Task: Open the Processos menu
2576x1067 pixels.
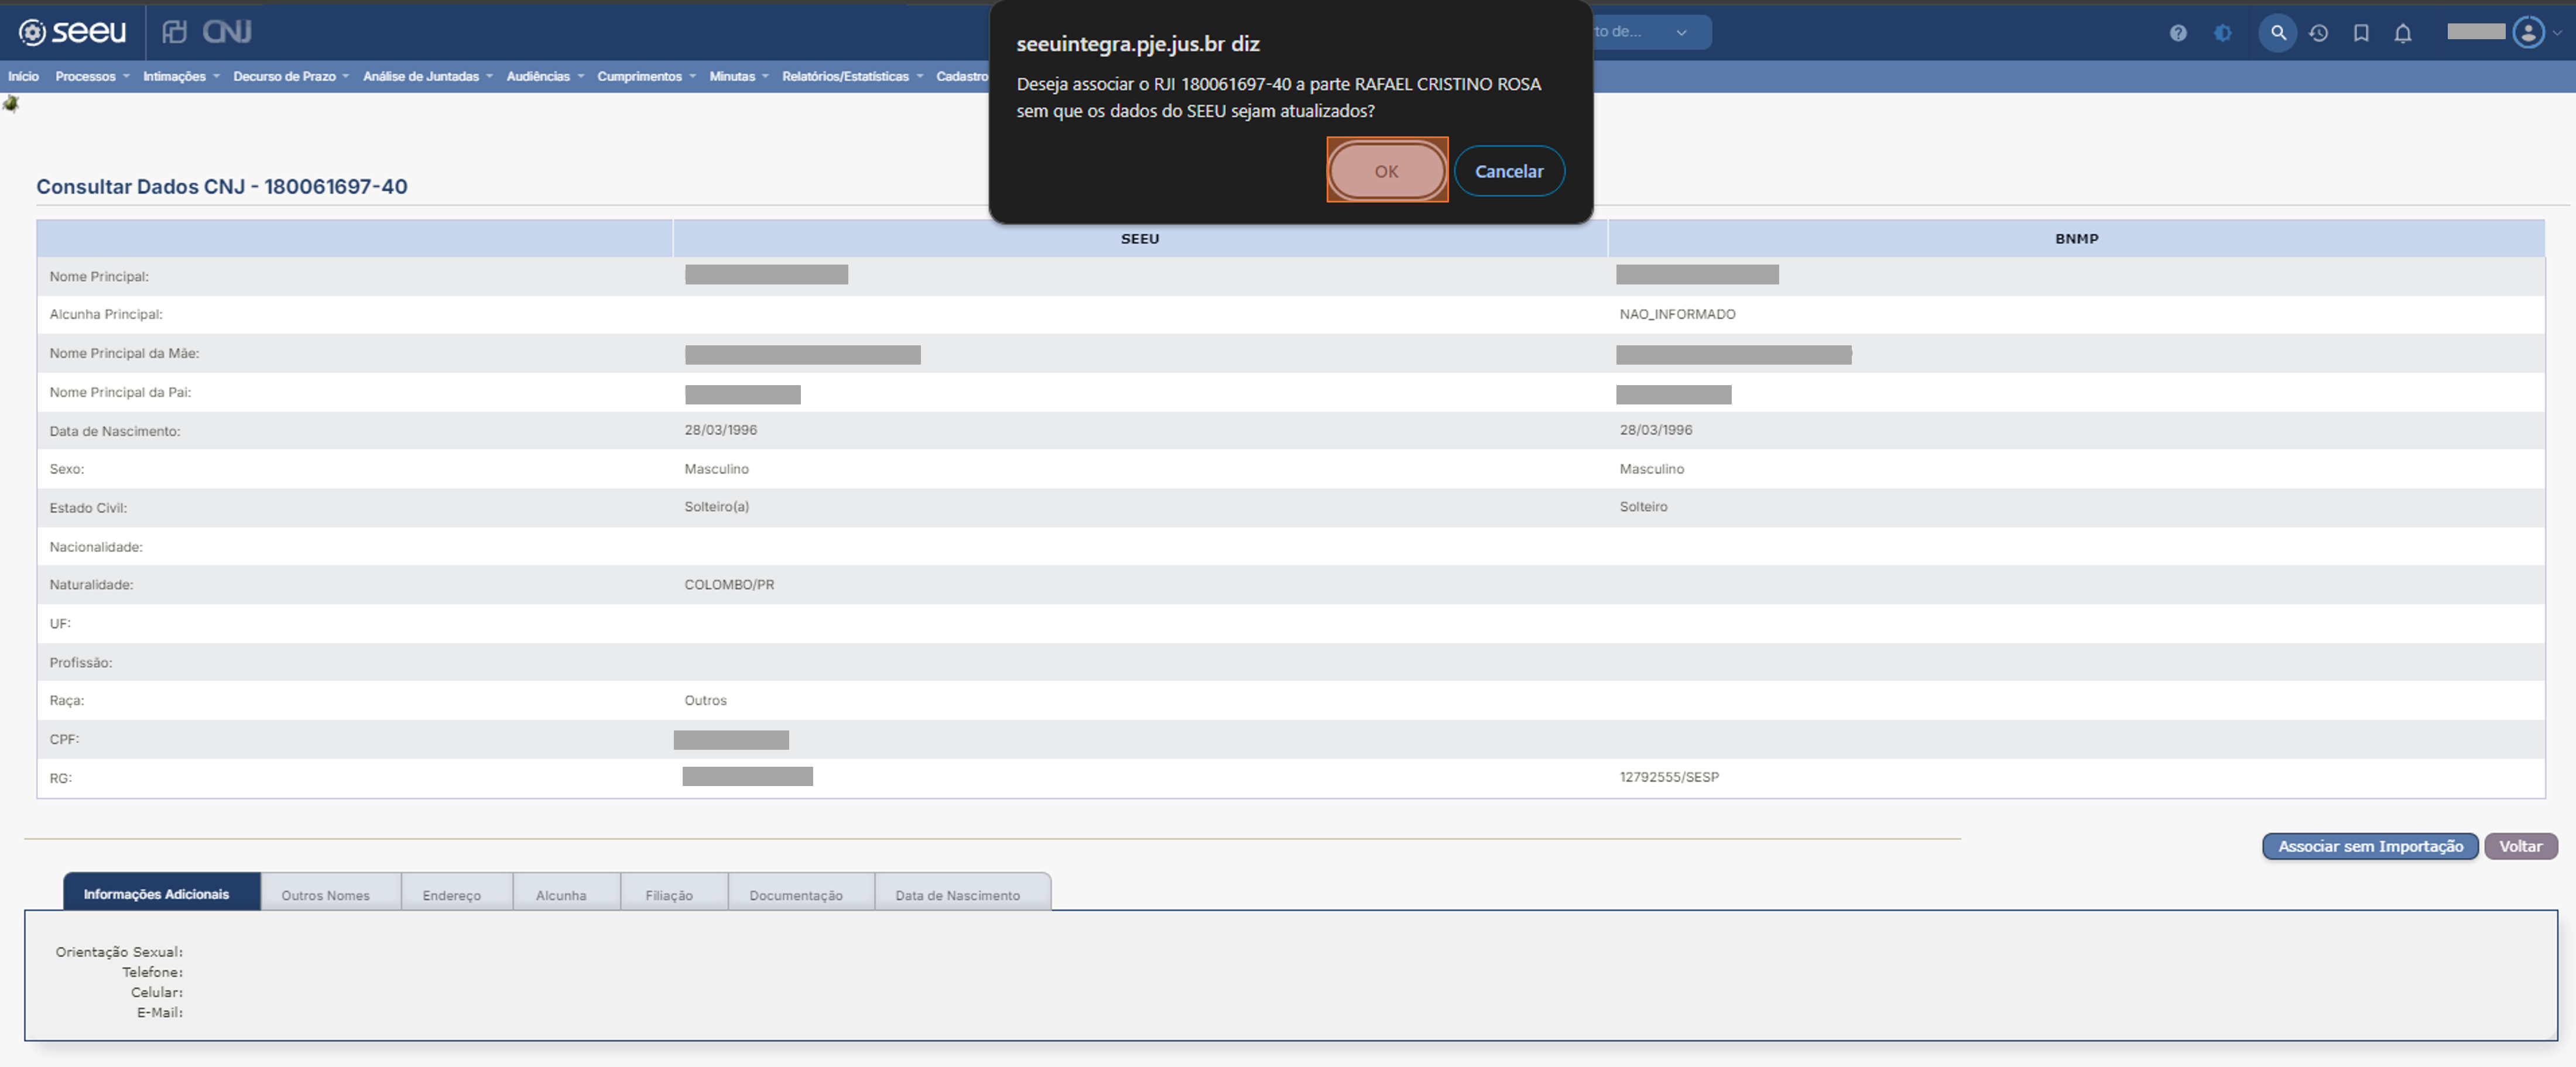Action: pos(92,76)
